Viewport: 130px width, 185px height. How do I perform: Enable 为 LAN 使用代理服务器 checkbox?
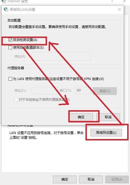coord(10,79)
